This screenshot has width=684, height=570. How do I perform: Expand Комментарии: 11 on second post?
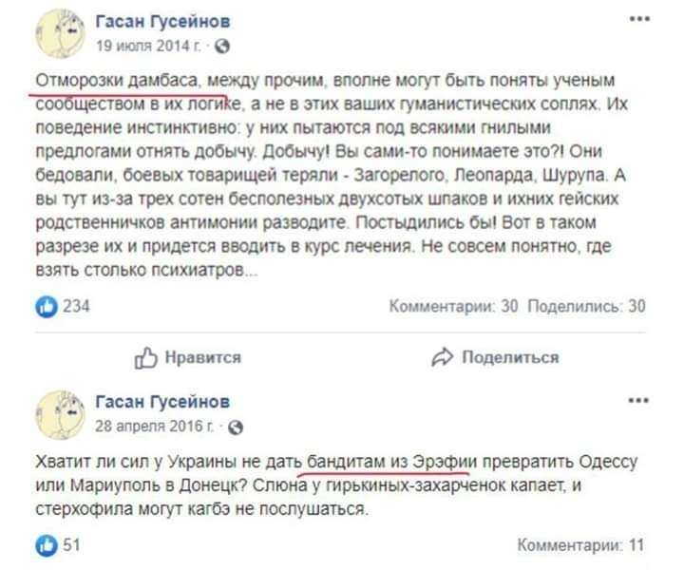coord(580,545)
